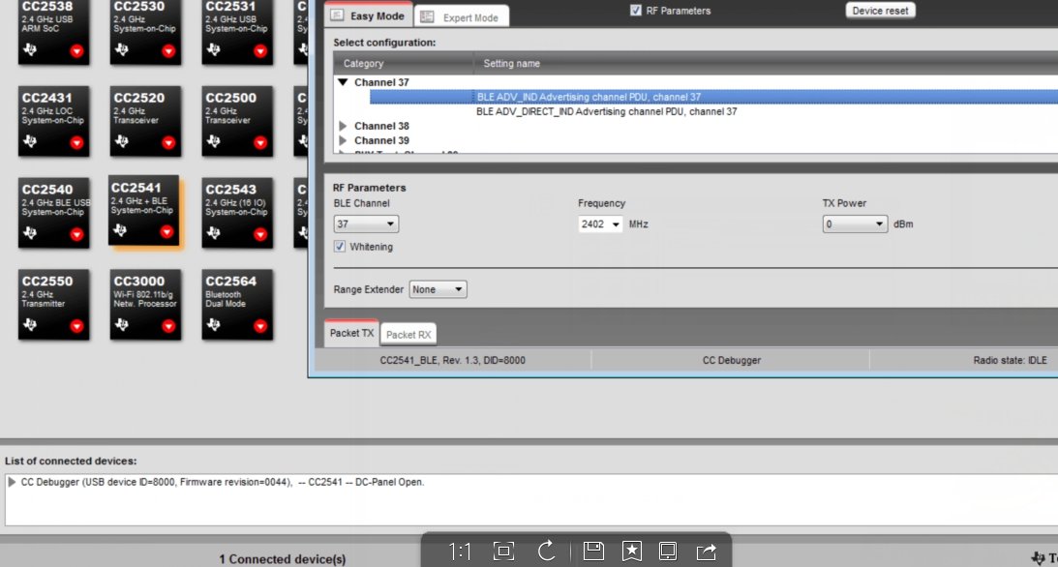This screenshot has width=1058, height=567.
Task: Click red arrow on CC2564 tile
Action: click(259, 326)
